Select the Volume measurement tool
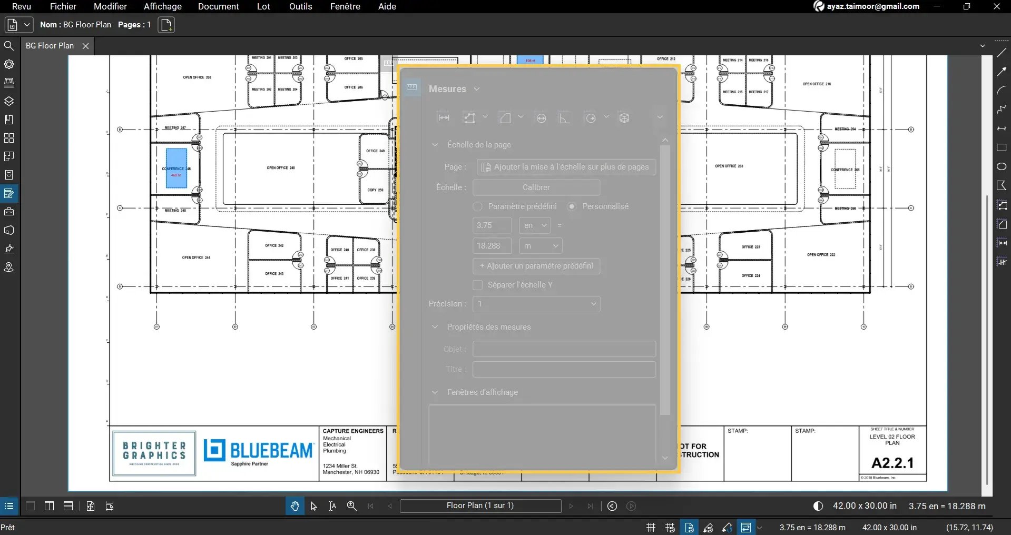Screen dimensions: 1011x535 pos(624,117)
